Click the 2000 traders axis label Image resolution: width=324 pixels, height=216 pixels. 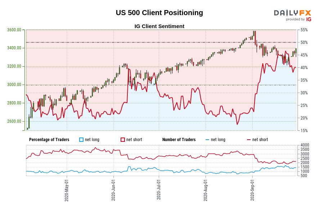pos(305,163)
